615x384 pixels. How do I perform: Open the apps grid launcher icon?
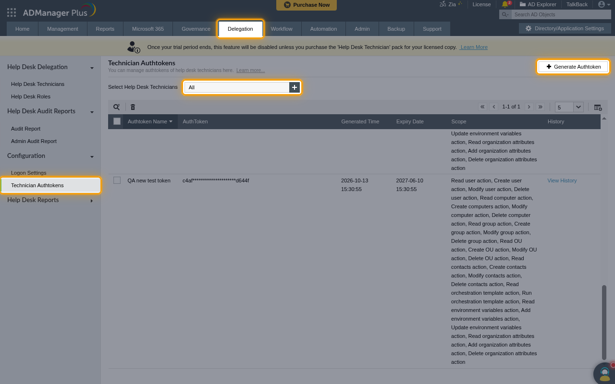point(12,12)
